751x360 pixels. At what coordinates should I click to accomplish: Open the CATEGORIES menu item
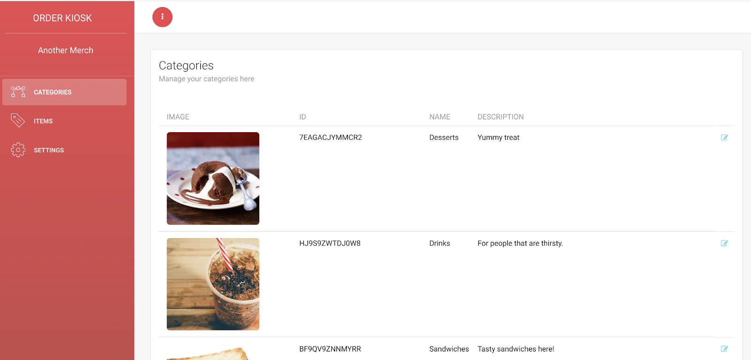[64, 92]
